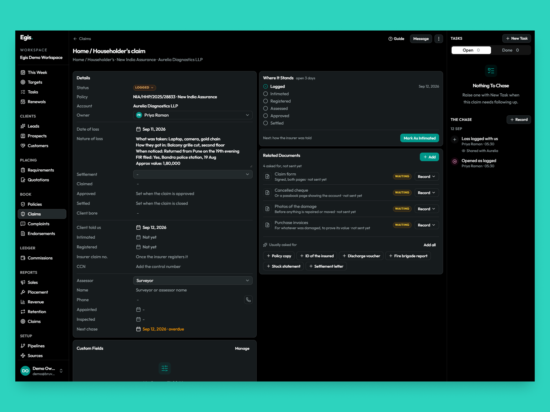Image resolution: width=550 pixels, height=412 pixels.
Task: Click the Appointed date calendar icon
Action: click(x=138, y=309)
